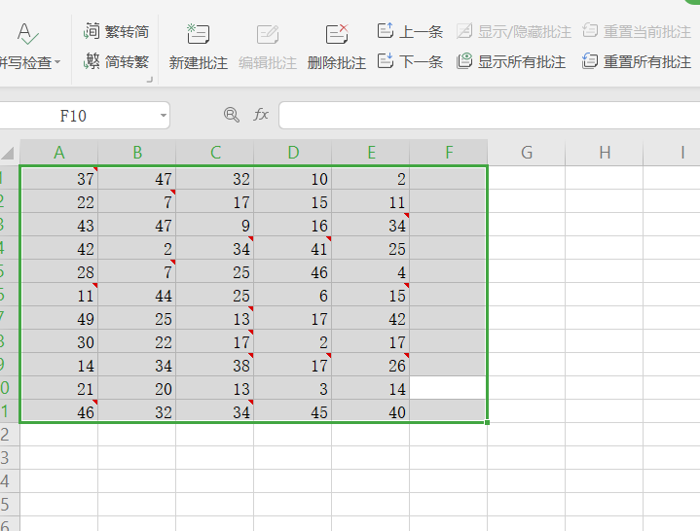
Task: Click the 删除批注 delete comment button
Action: pyautogui.click(x=337, y=48)
